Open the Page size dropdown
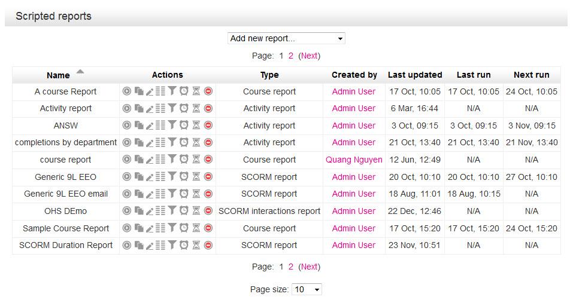This screenshot has width=570, height=306. pos(307,289)
